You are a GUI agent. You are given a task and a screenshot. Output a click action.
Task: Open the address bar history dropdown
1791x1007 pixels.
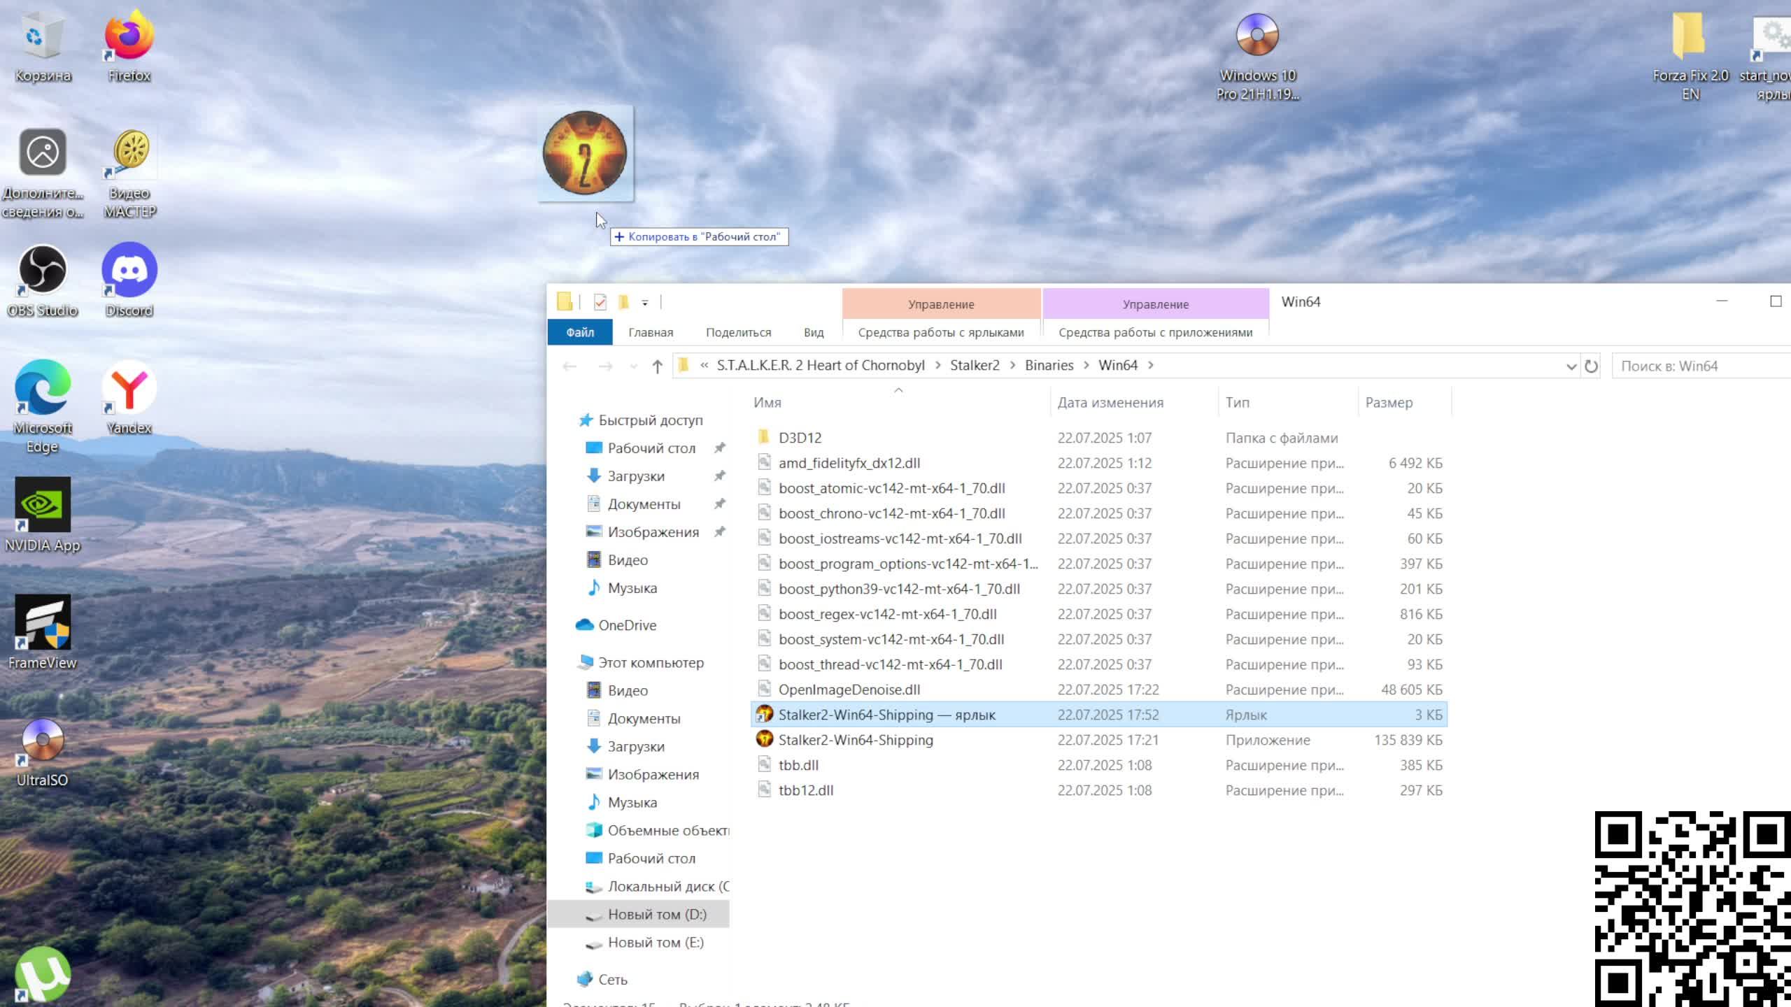(x=1571, y=366)
